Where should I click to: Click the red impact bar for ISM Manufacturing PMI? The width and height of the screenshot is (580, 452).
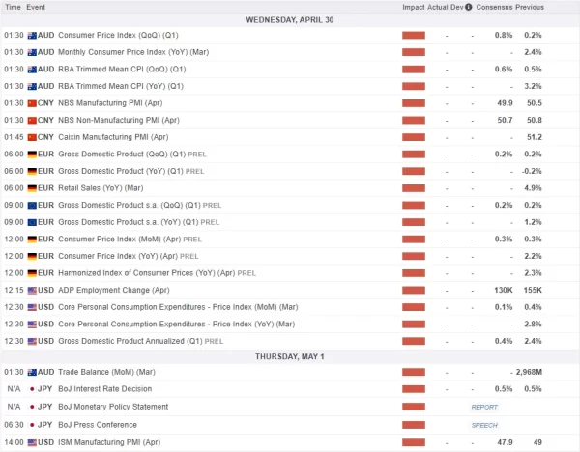point(414,442)
